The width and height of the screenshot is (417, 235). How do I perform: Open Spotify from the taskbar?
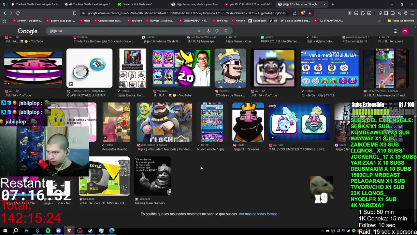48,231
